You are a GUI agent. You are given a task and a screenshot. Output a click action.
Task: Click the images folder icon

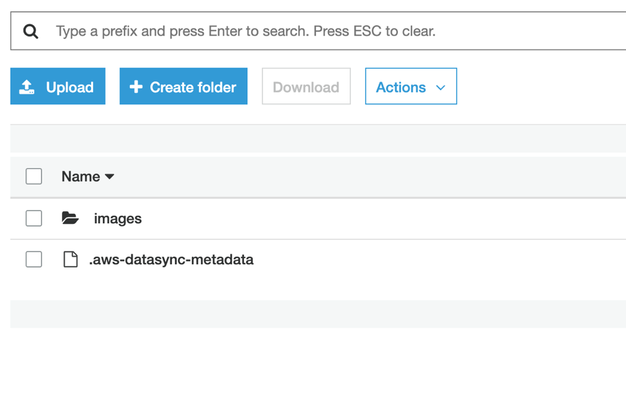click(x=71, y=218)
